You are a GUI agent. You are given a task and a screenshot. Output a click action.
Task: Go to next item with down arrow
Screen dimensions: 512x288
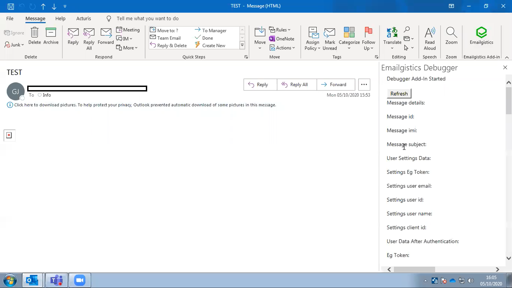(54, 6)
